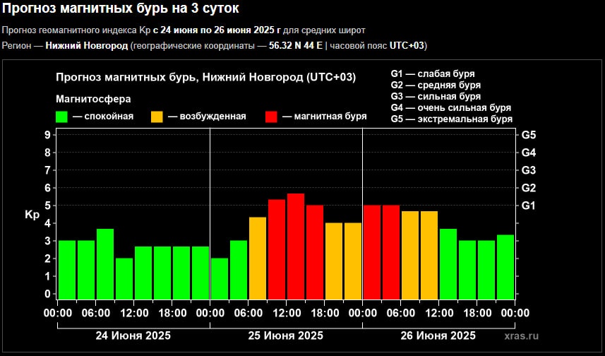Click the 'Магнитосфера' legend heading
Image resolution: width=605 pixels, height=356 pixels.
(93, 99)
